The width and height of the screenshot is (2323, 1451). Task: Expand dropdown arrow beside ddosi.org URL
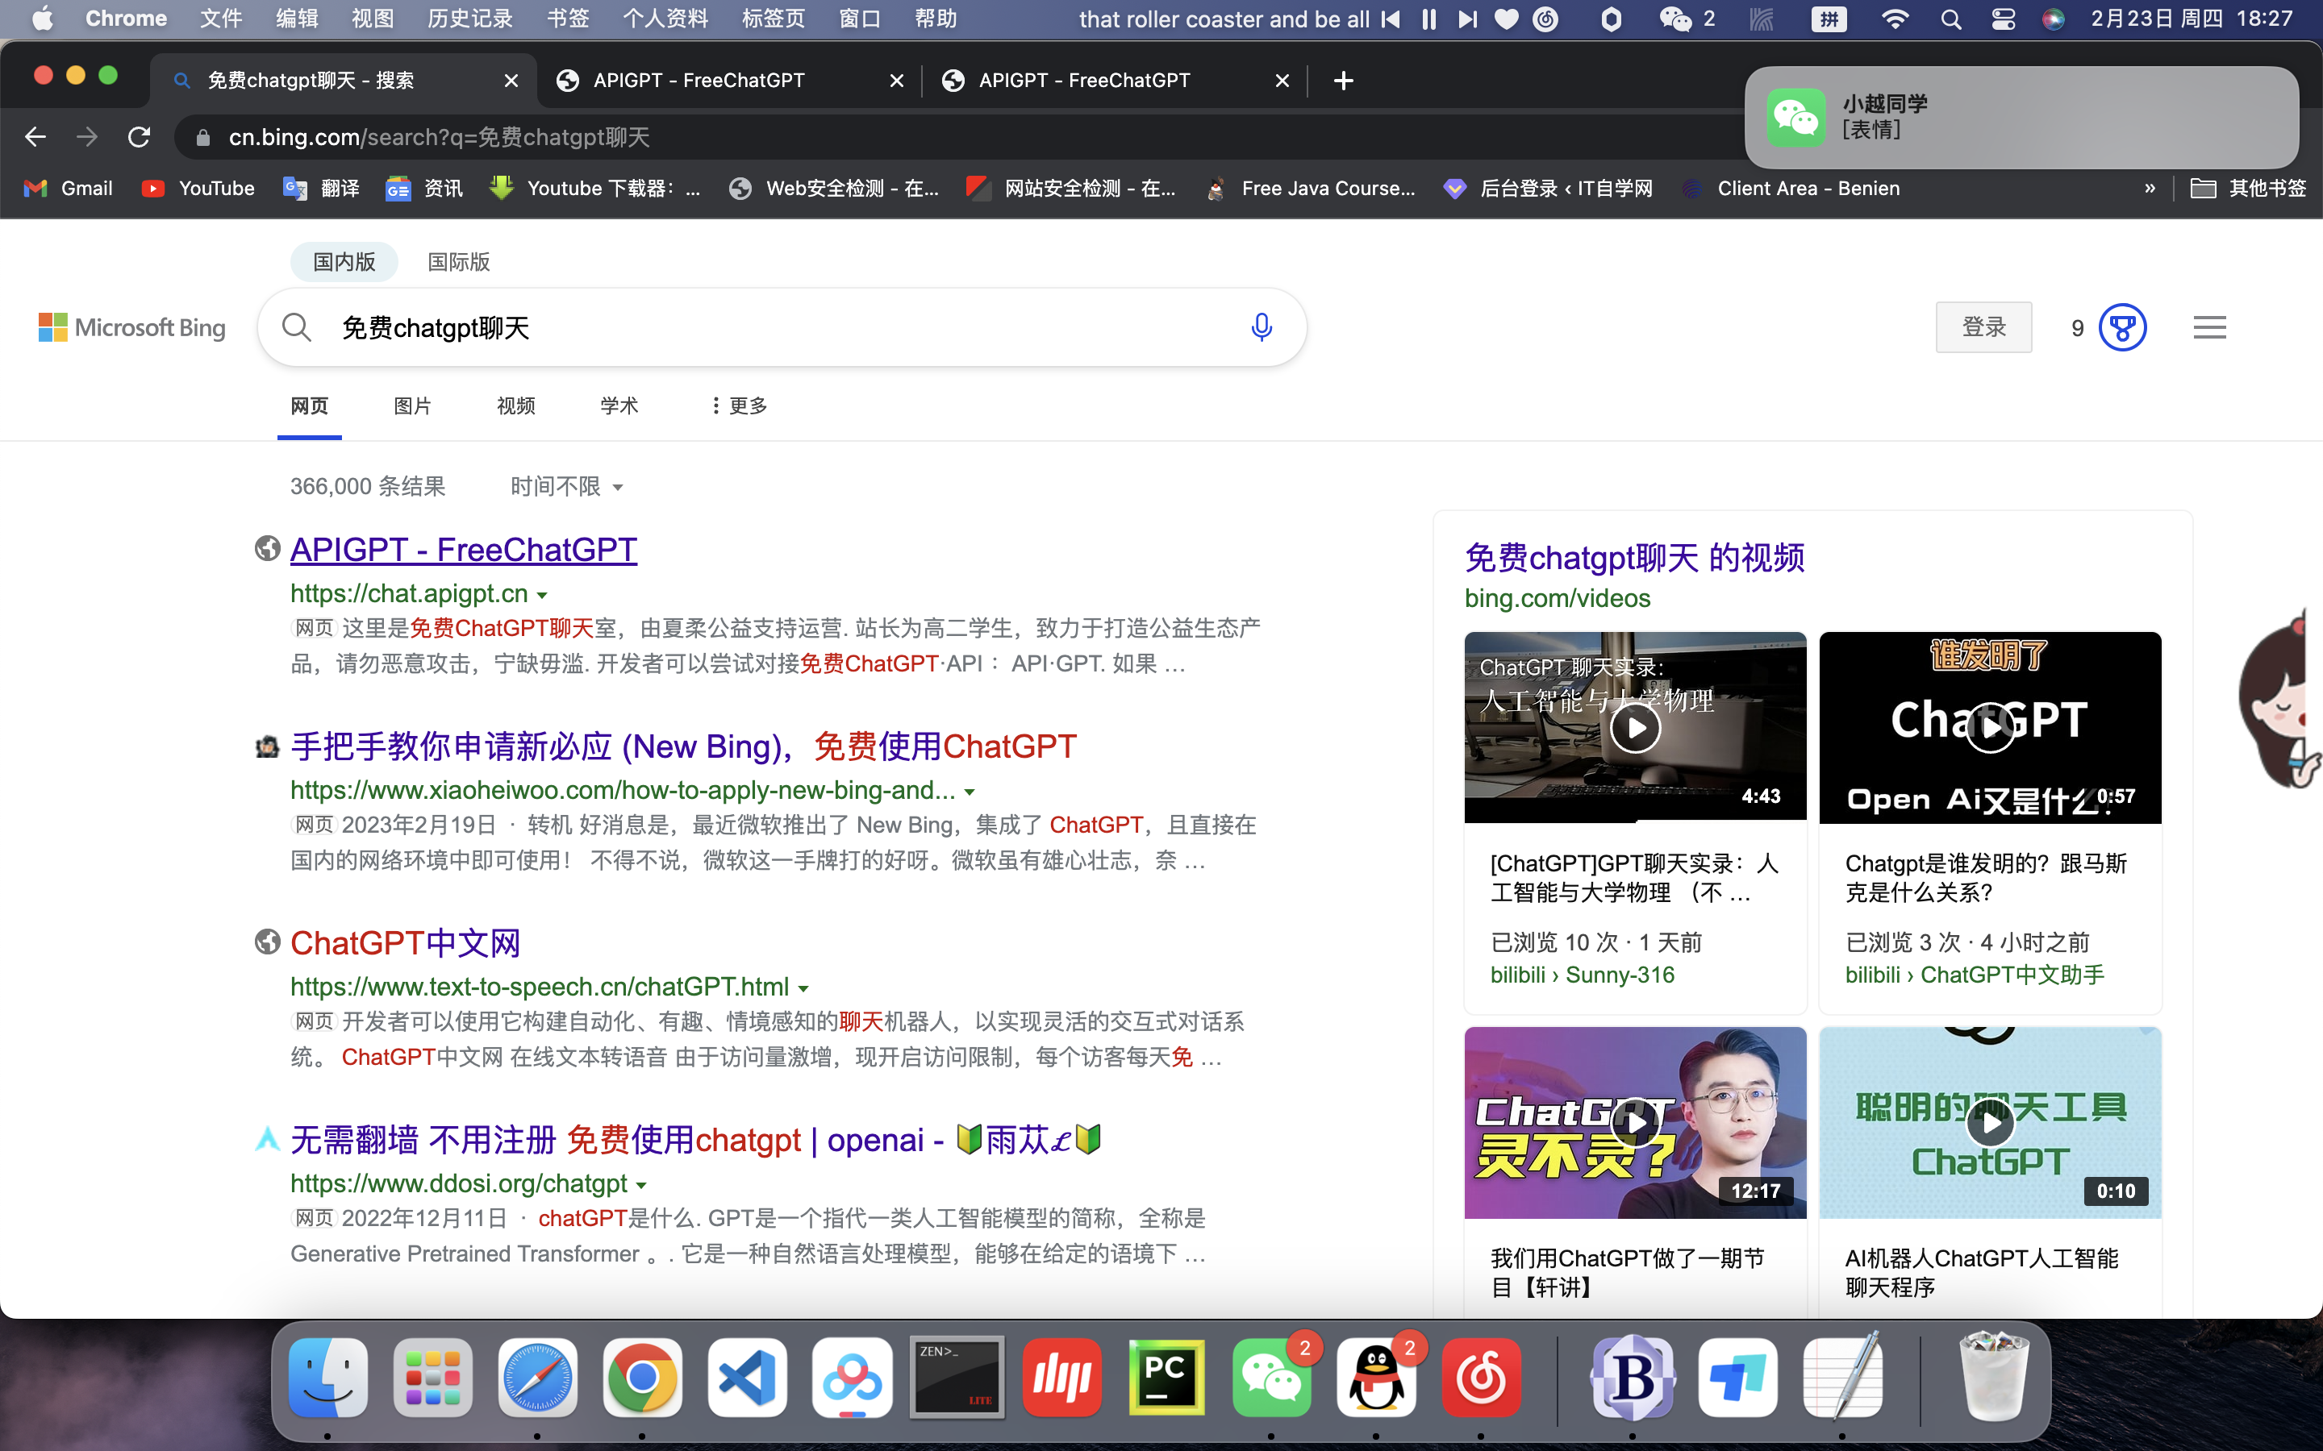[641, 1185]
